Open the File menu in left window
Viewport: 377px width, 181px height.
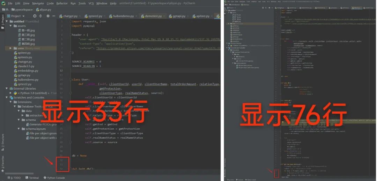point(10,3)
